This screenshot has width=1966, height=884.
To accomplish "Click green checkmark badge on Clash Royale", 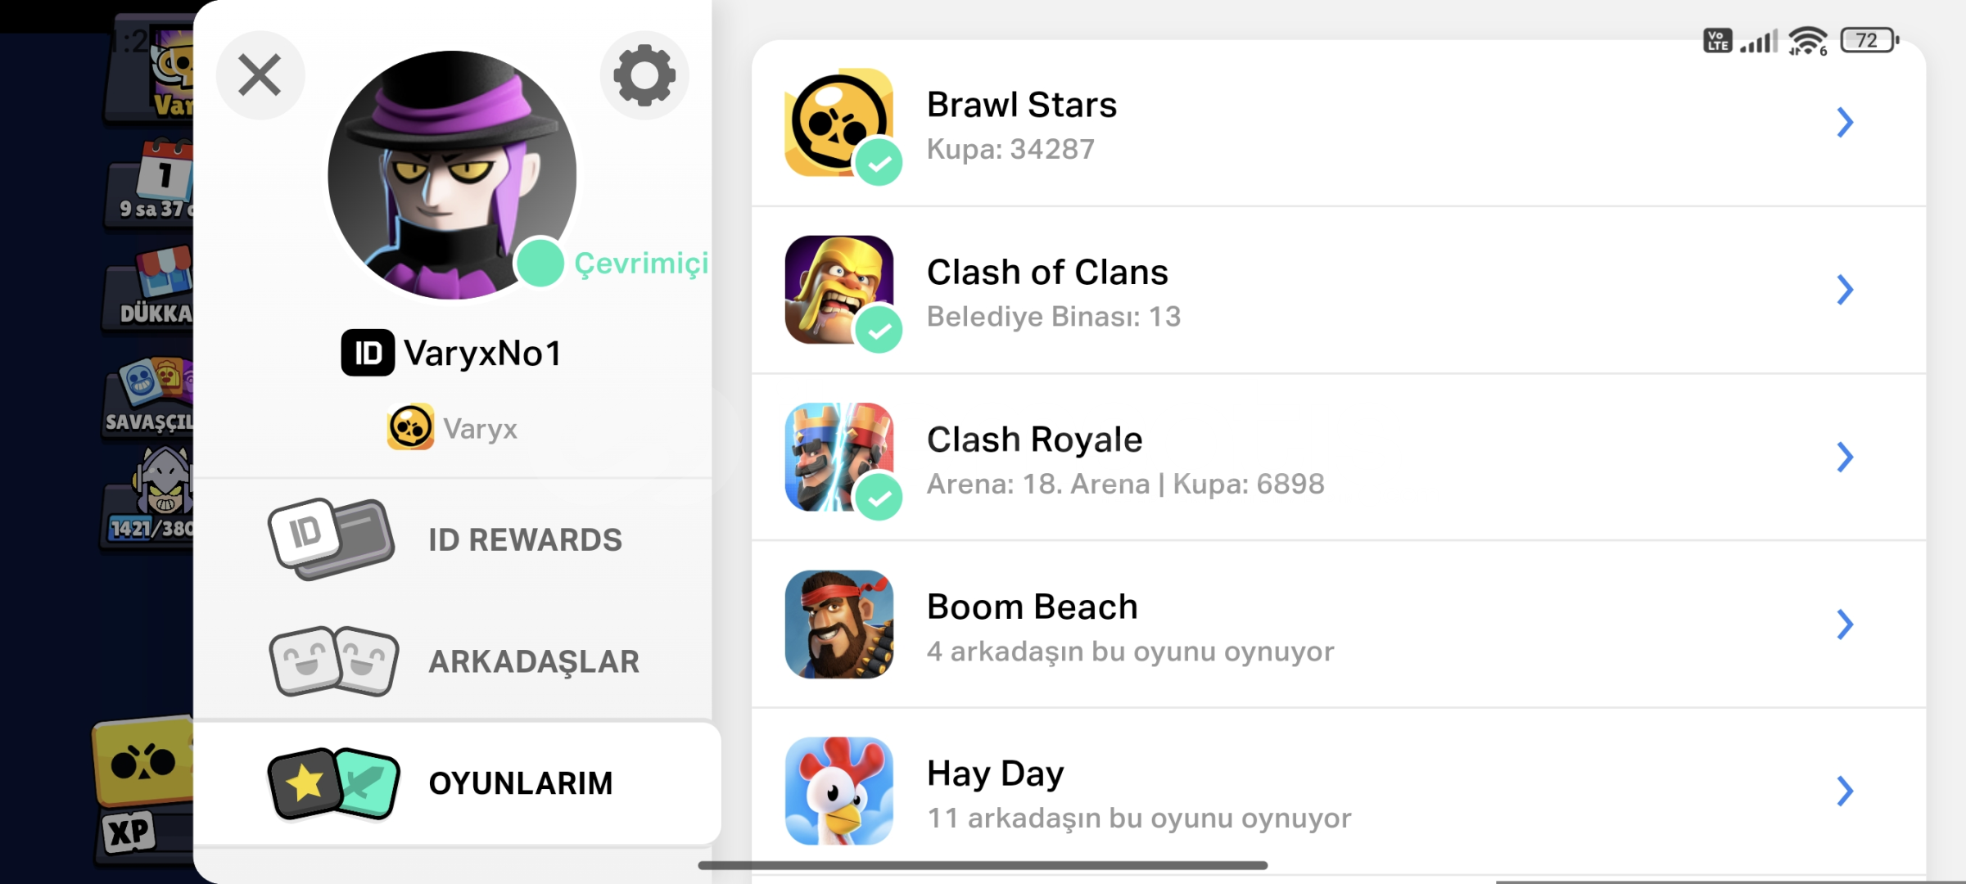I will coord(879,497).
